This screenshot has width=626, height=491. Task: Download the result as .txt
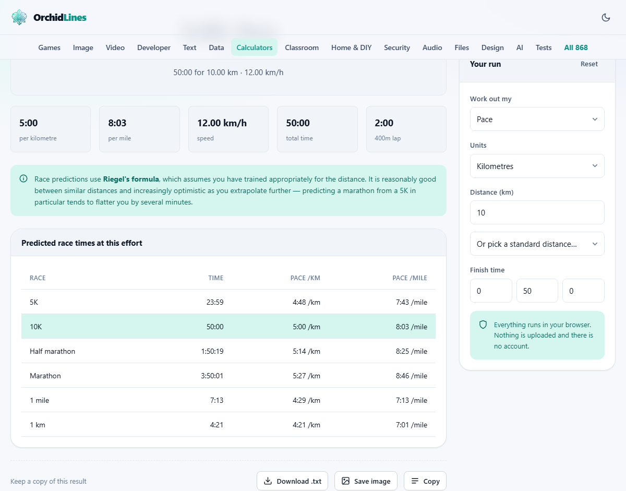(292, 481)
